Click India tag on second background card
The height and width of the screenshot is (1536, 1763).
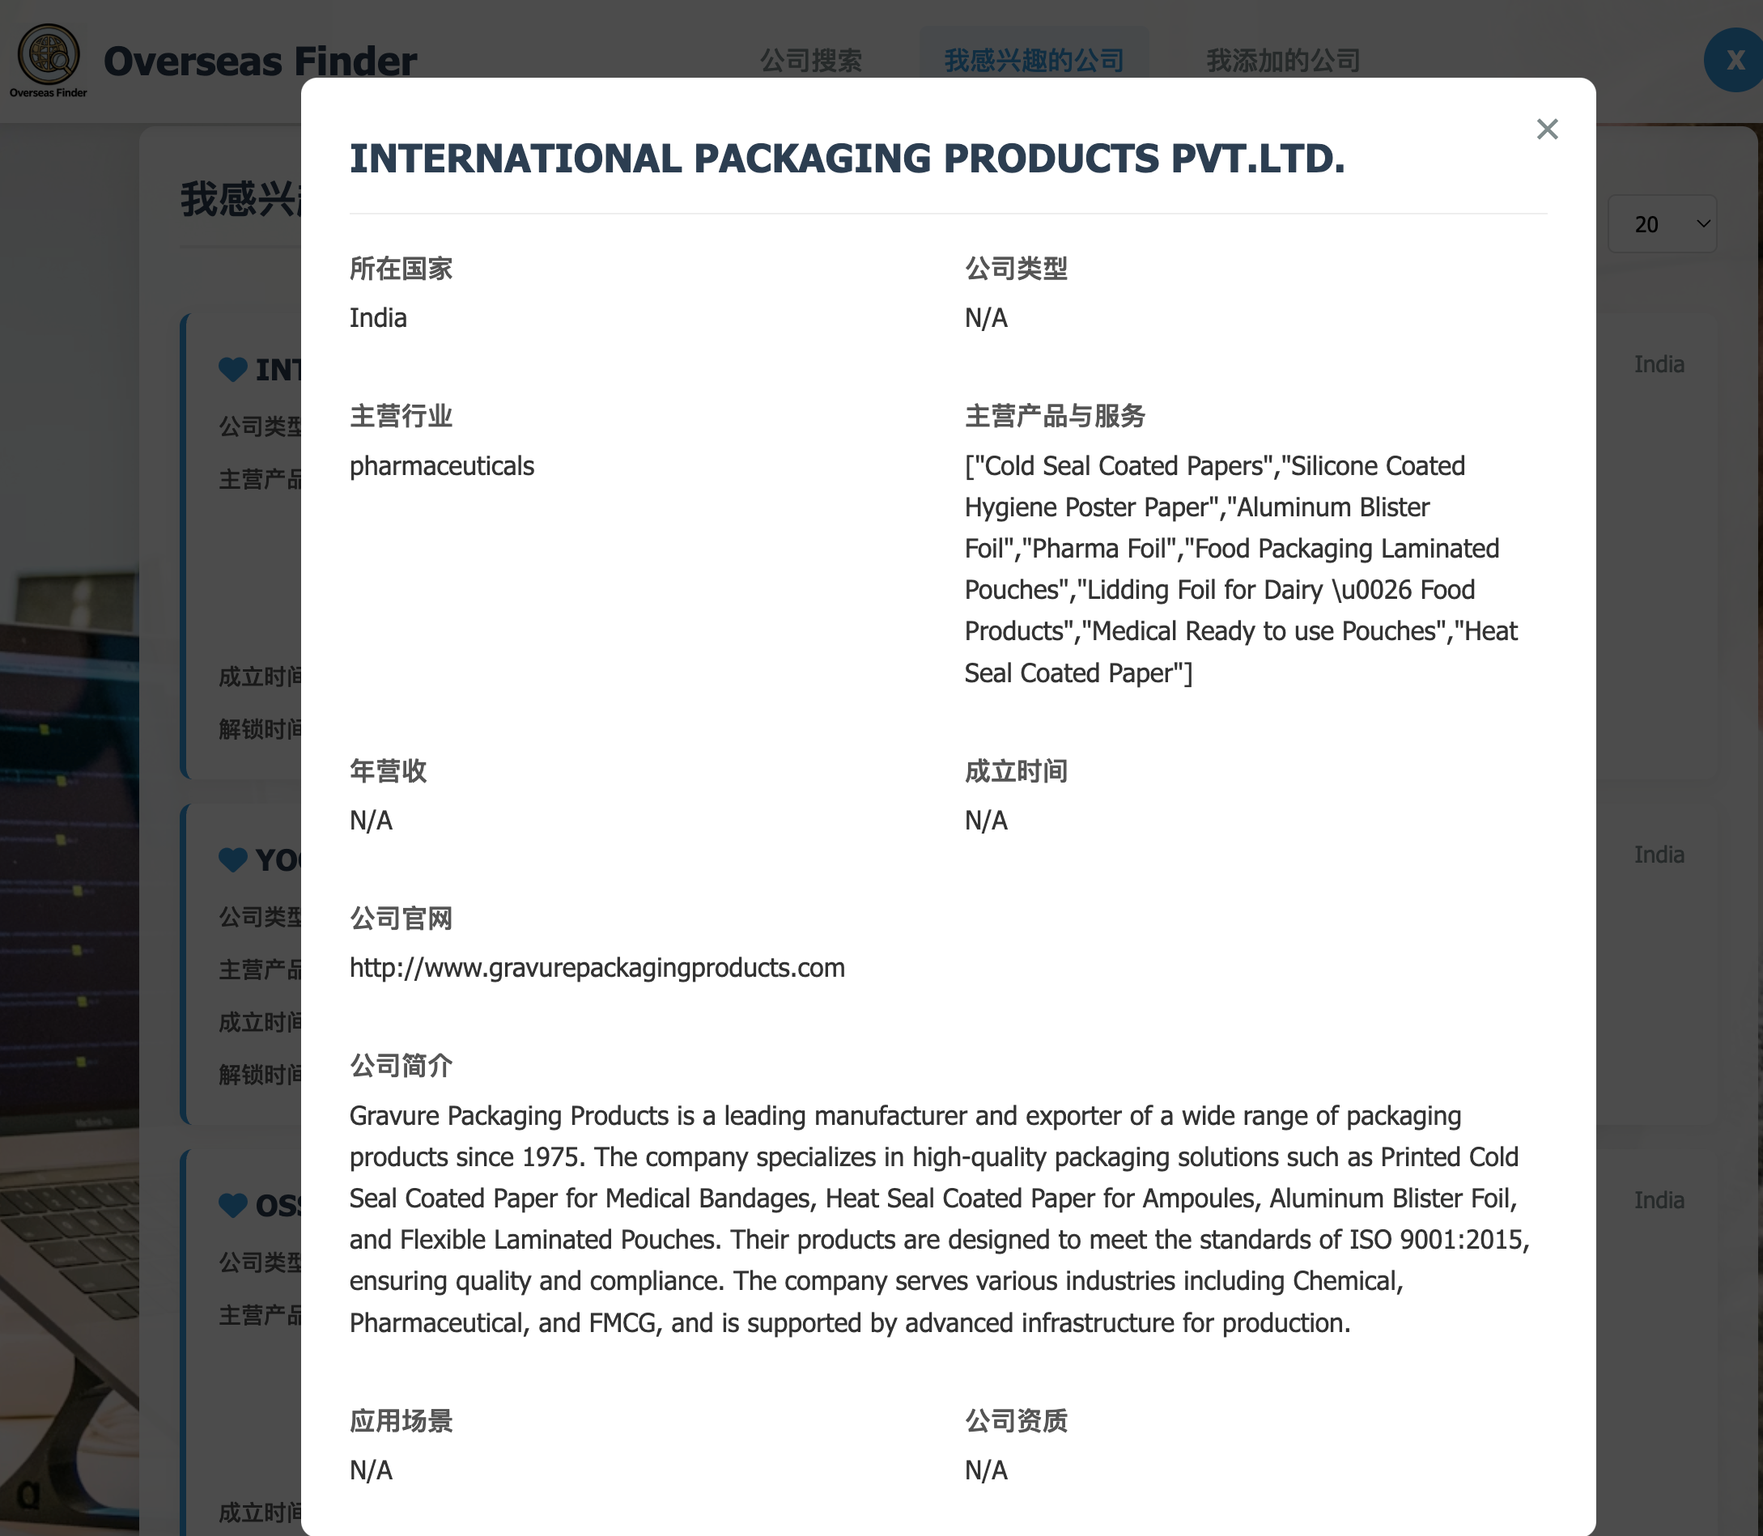tap(1659, 855)
